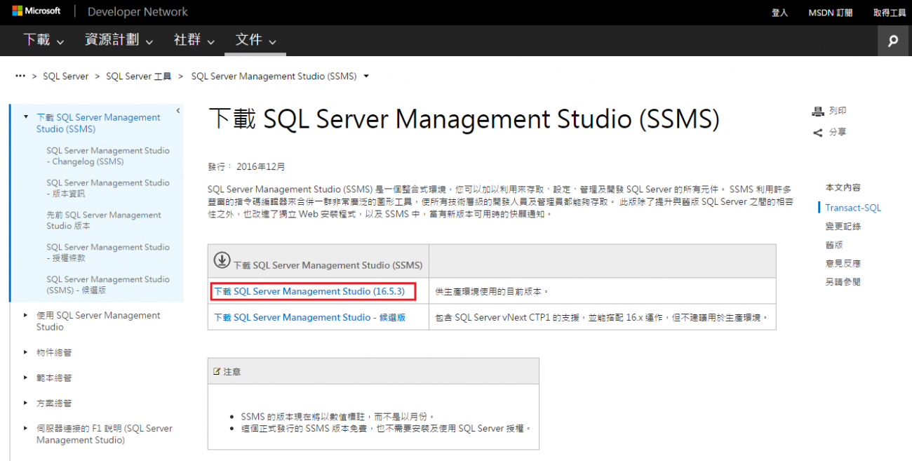
Task: Open the 方案總管 tree item
Action: click(x=54, y=403)
